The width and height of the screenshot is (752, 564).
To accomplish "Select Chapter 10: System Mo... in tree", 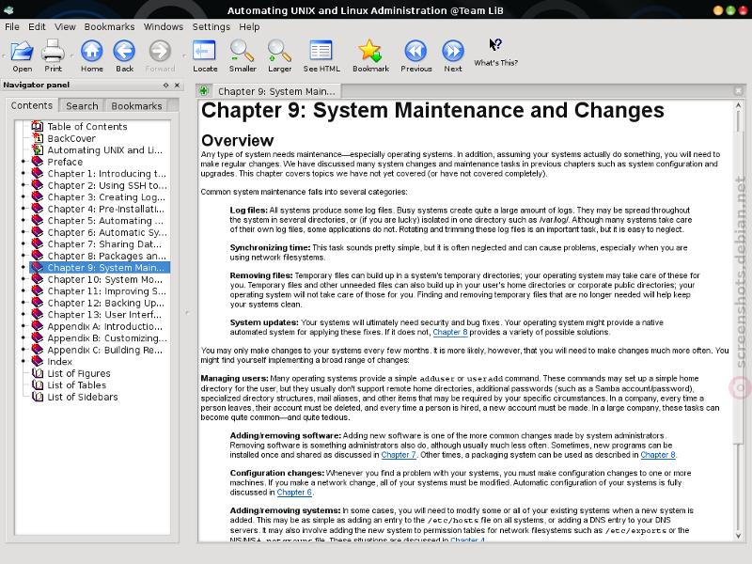I will tap(104, 279).
